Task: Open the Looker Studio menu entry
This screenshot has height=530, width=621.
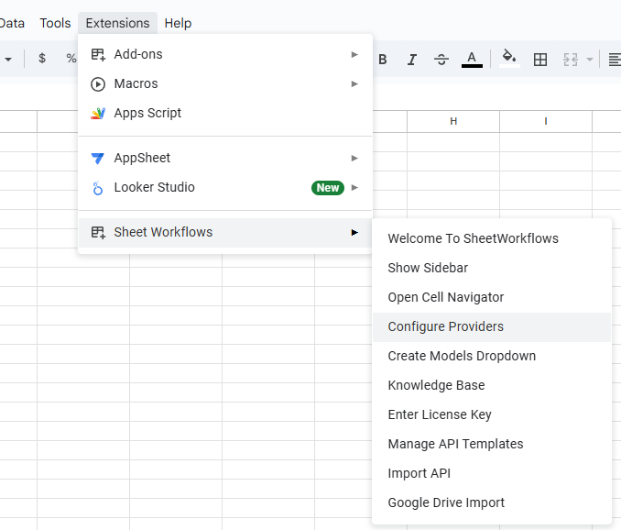Action: coord(154,187)
